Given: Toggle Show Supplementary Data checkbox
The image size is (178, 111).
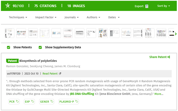Looking at the screenshot, I should click(40, 47).
